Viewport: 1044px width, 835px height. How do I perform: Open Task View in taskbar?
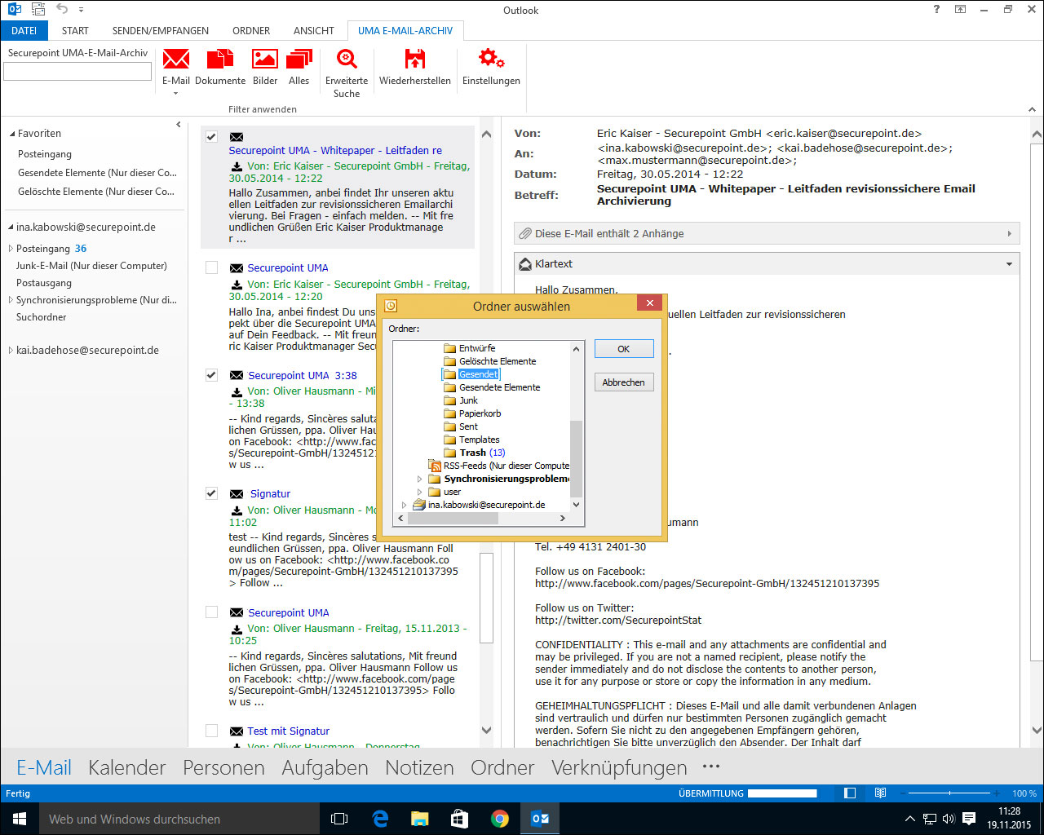click(x=339, y=819)
